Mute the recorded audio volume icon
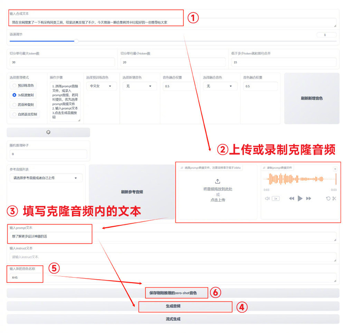Viewport: 345px width, 333px height. pyautogui.click(x=267, y=199)
